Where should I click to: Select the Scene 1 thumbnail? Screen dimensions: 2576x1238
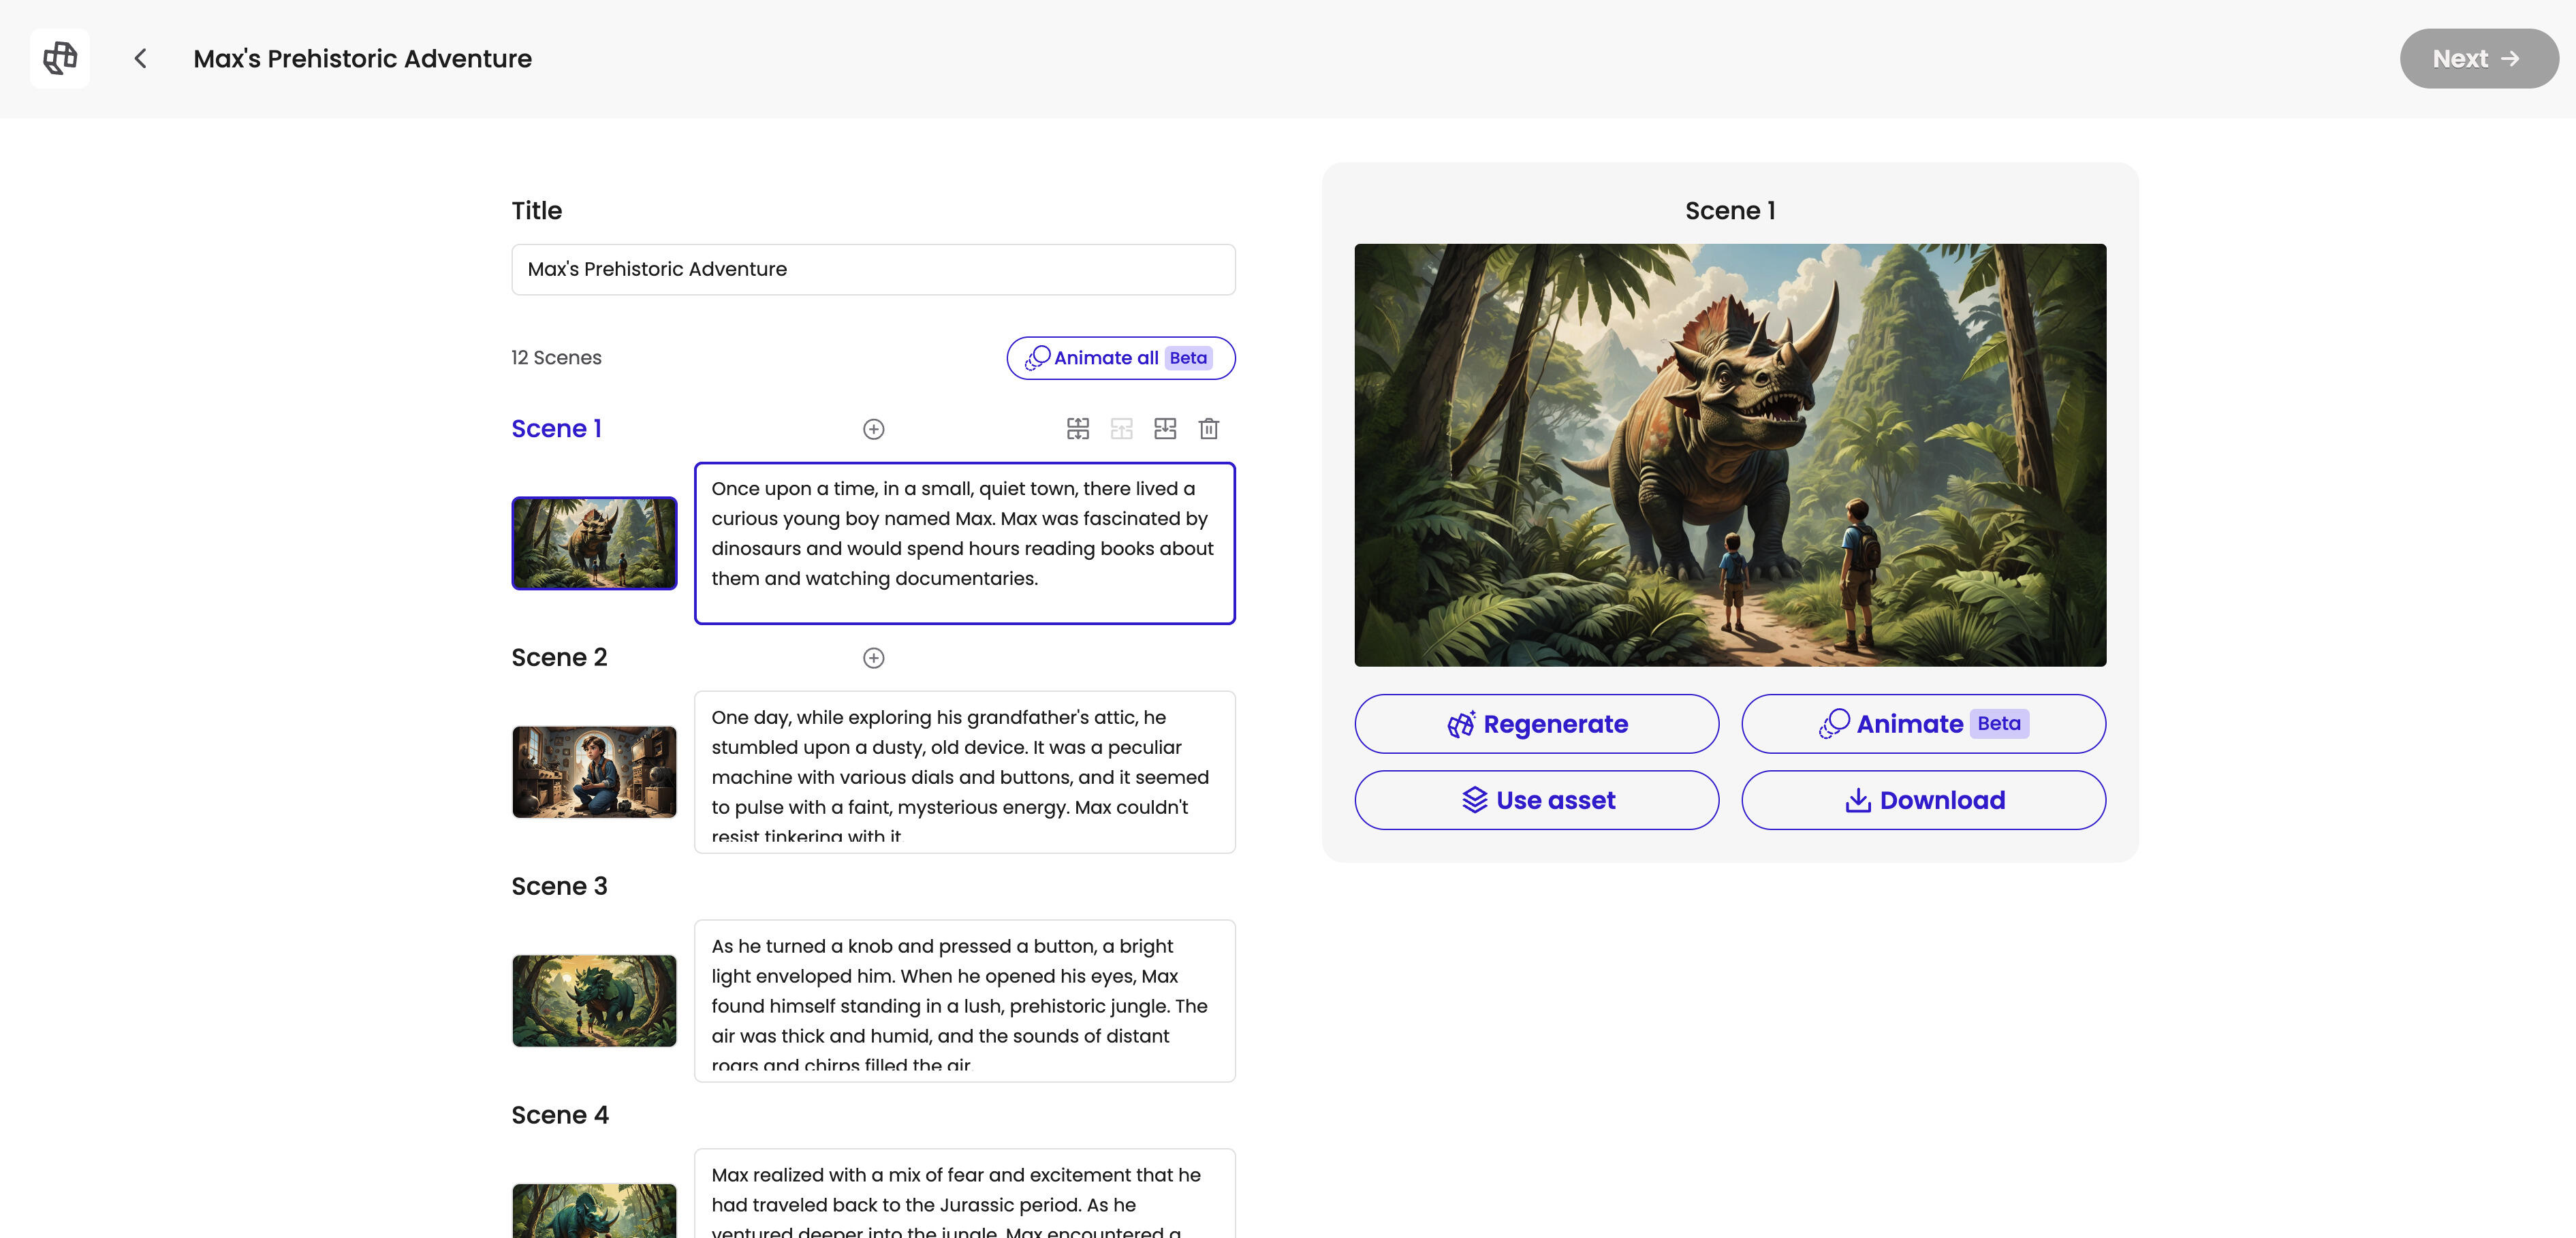click(594, 543)
